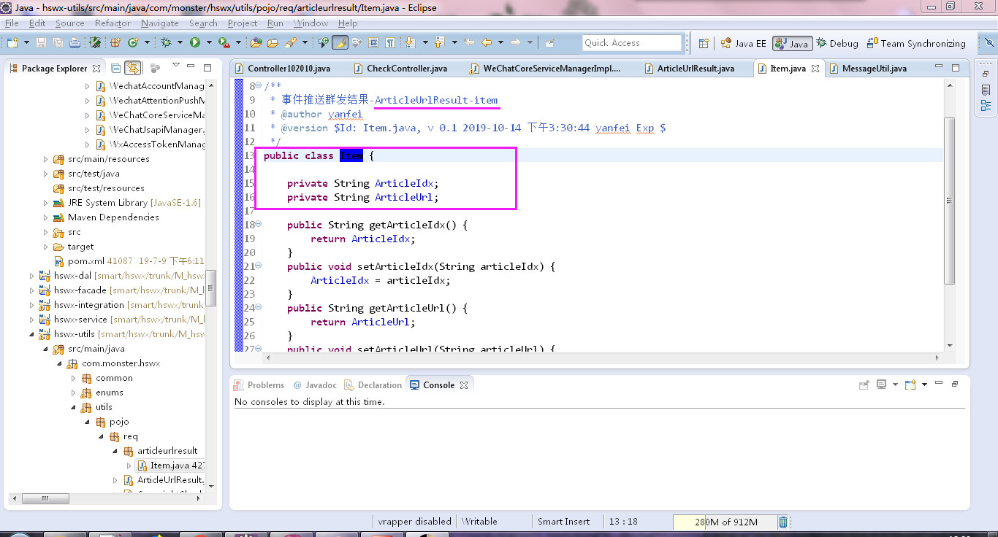Click the Save toolbar icon
The width and height of the screenshot is (998, 537).
(x=41, y=43)
